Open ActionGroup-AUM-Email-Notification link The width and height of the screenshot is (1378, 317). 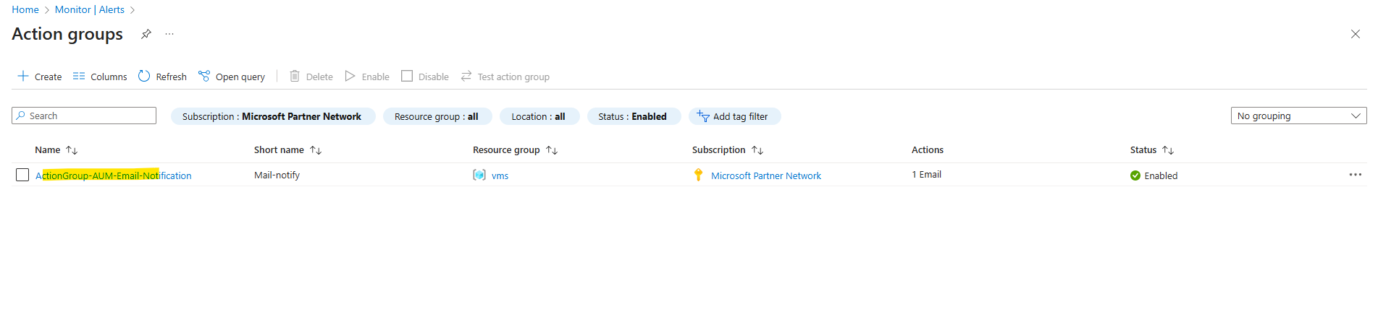(x=114, y=175)
